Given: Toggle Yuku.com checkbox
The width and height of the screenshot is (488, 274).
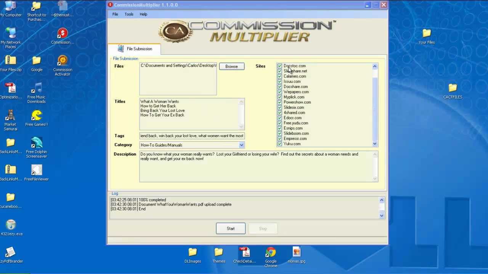Looking at the screenshot, I should point(280,144).
